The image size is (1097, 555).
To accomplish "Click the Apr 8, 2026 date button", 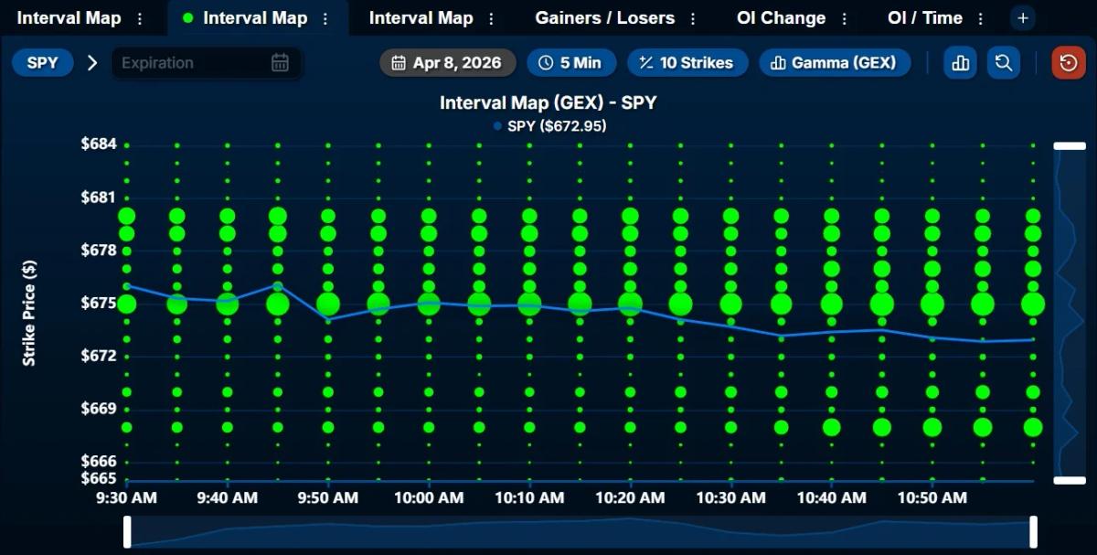I will (x=447, y=62).
